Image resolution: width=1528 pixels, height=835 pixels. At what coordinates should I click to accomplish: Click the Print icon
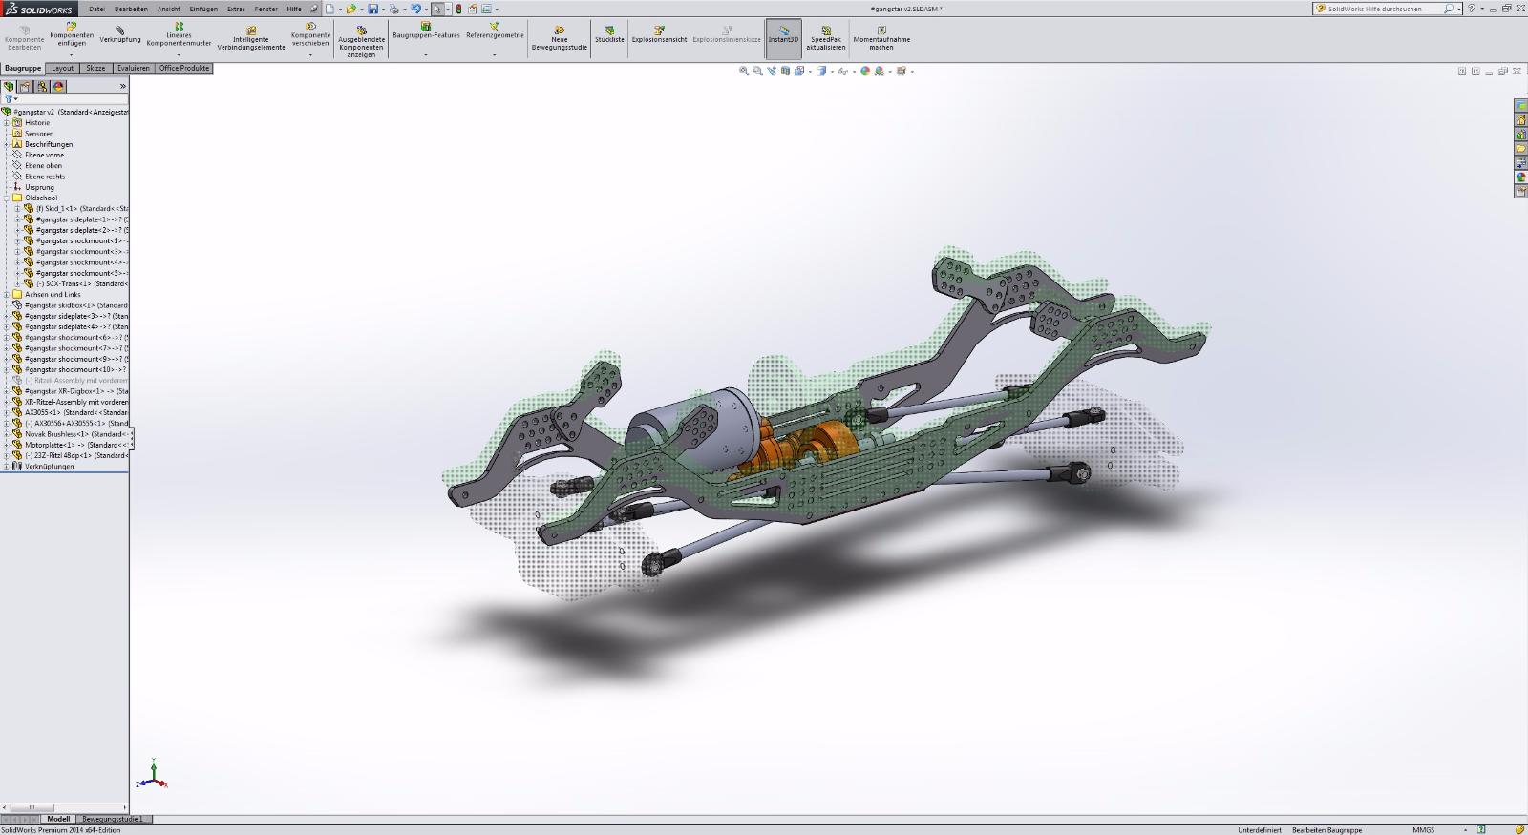click(393, 9)
